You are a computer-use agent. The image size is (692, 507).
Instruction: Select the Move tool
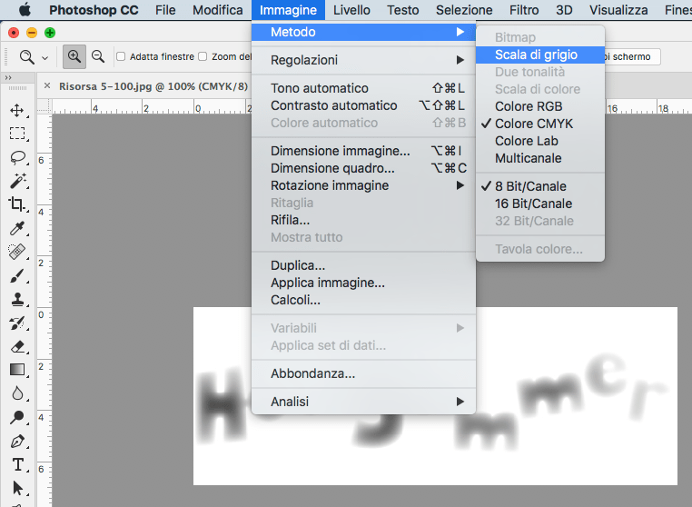pos(17,111)
